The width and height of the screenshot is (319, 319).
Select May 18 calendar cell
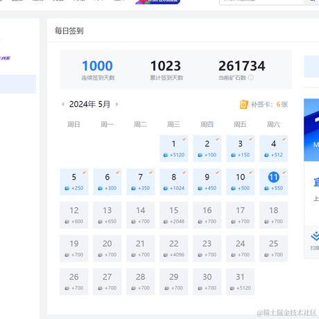click(274, 215)
